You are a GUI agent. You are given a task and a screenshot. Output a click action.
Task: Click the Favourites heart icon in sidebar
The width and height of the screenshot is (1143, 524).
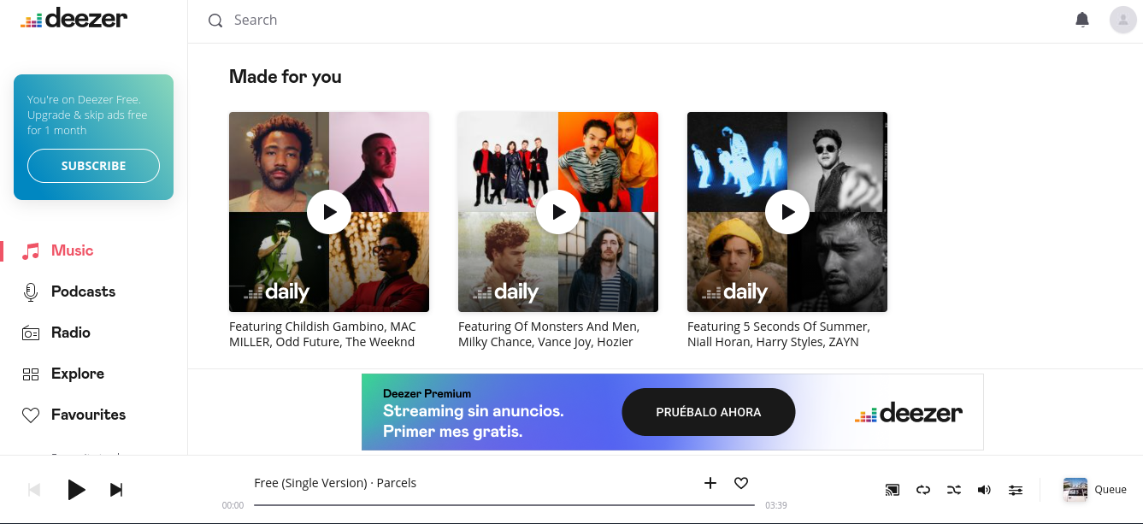coord(31,415)
